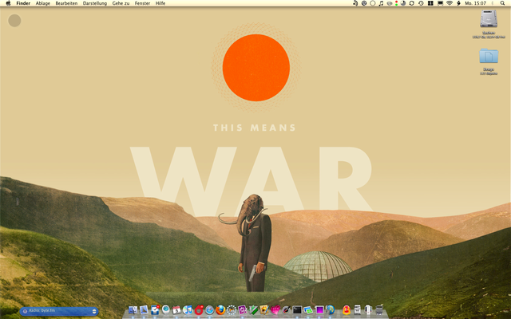Click the round icon on the Radio widget
This screenshot has height=319, width=511.
25,311
